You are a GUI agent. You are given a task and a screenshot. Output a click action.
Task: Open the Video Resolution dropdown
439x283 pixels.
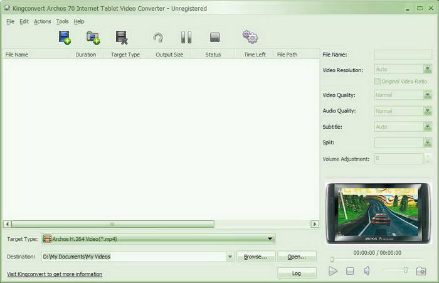[x=428, y=70]
